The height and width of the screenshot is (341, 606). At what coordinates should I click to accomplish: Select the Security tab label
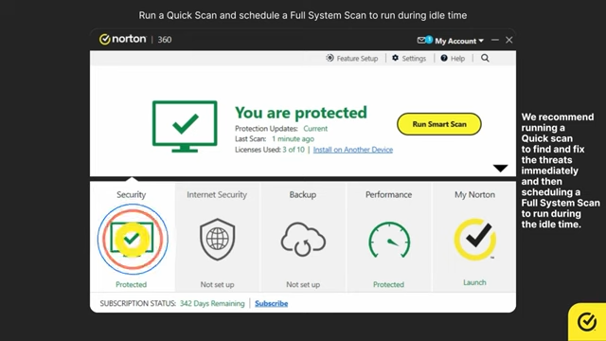coord(132,194)
